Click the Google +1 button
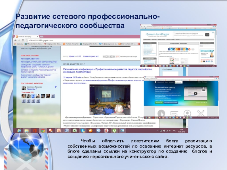The height and width of the screenshot is (170, 227). coord(118,56)
